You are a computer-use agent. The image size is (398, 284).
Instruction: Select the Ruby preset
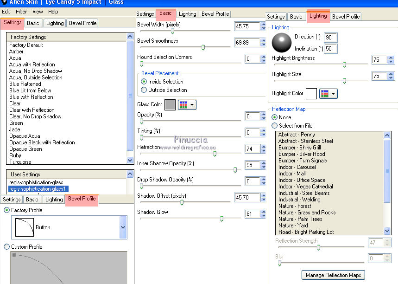click(15, 155)
